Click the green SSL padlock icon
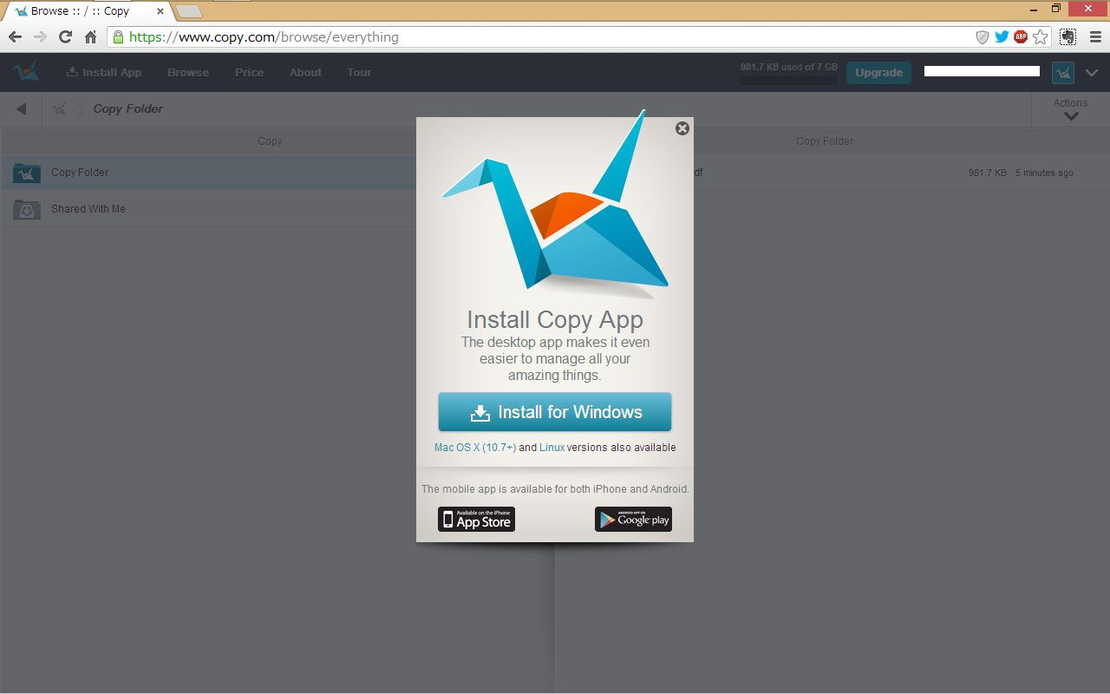The width and height of the screenshot is (1110, 694). click(x=118, y=37)
